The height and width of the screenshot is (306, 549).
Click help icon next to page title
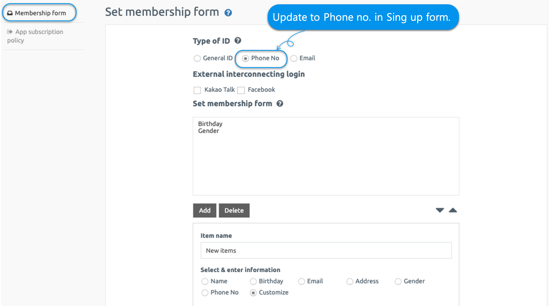coord(228,13)
